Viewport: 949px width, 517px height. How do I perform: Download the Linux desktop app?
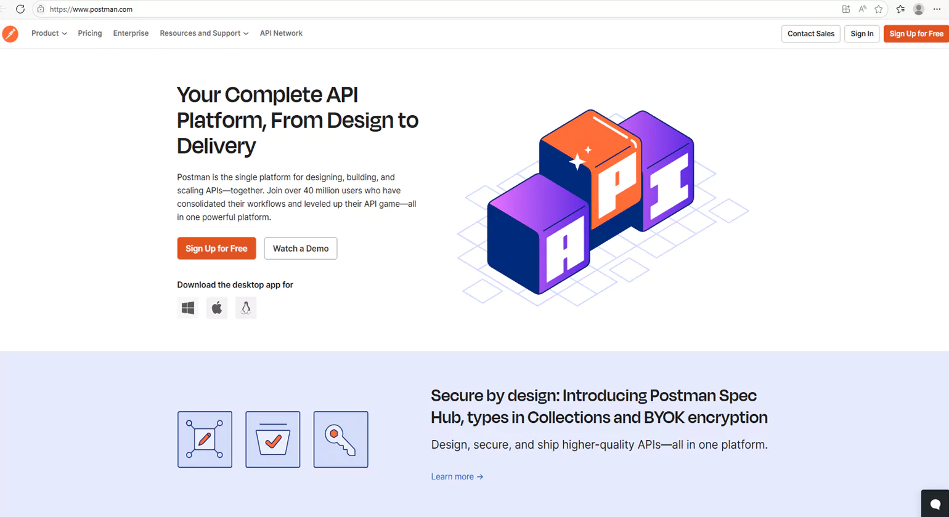246,308
